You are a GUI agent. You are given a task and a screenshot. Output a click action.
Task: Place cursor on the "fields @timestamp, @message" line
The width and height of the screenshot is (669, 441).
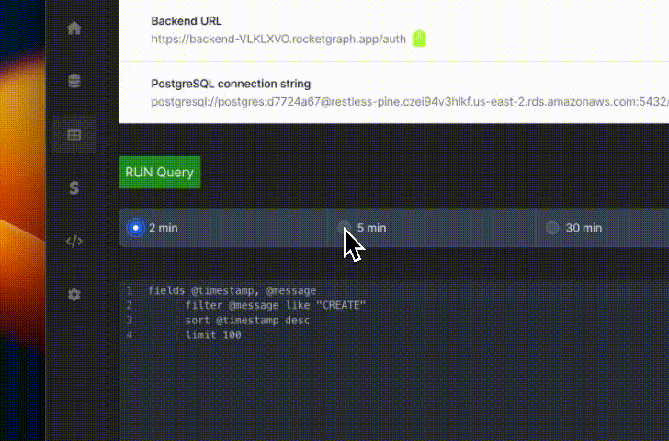[232, 290]
